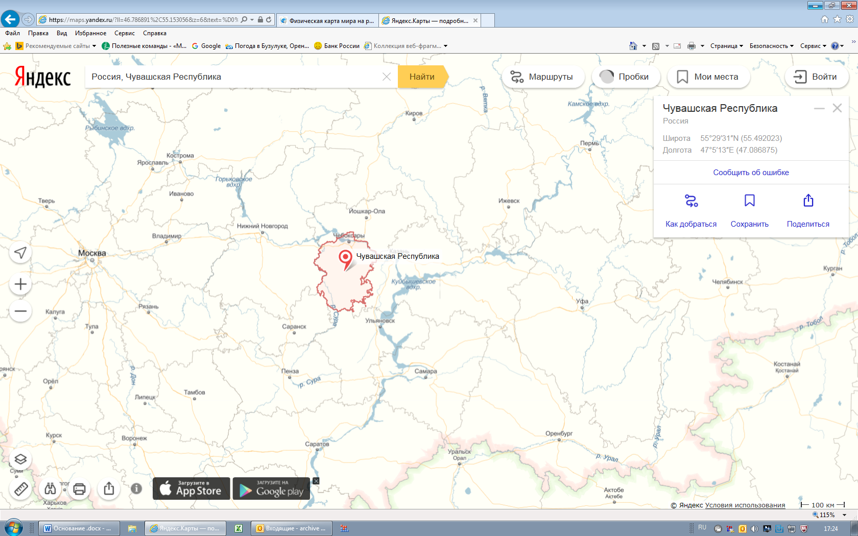Open Рекомендуемые сайты dropdown

(56, 46)
